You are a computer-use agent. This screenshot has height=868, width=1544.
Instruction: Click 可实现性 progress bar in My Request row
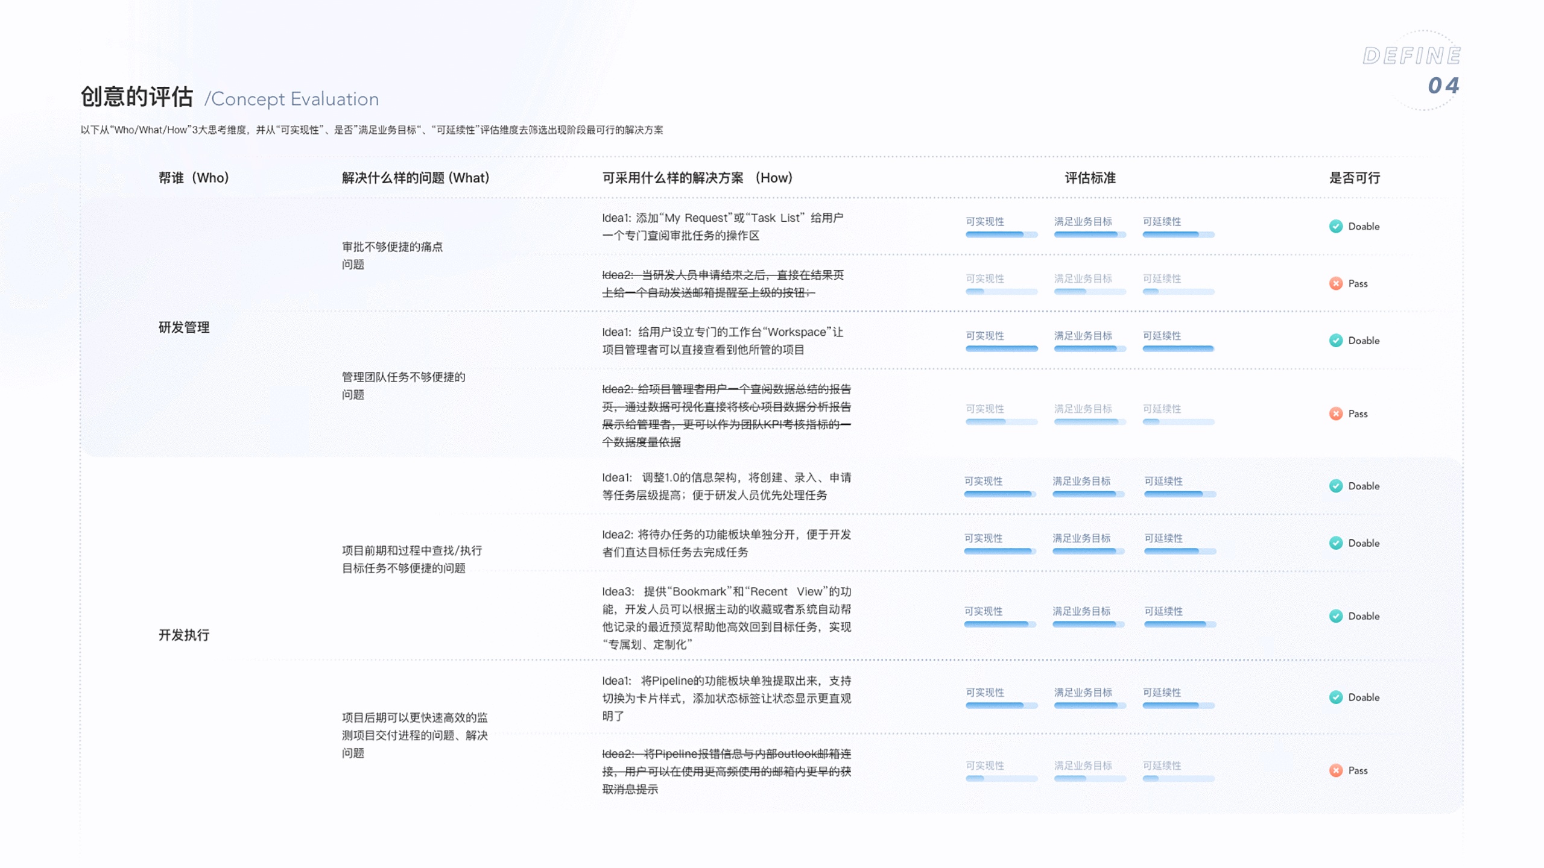1001,234
